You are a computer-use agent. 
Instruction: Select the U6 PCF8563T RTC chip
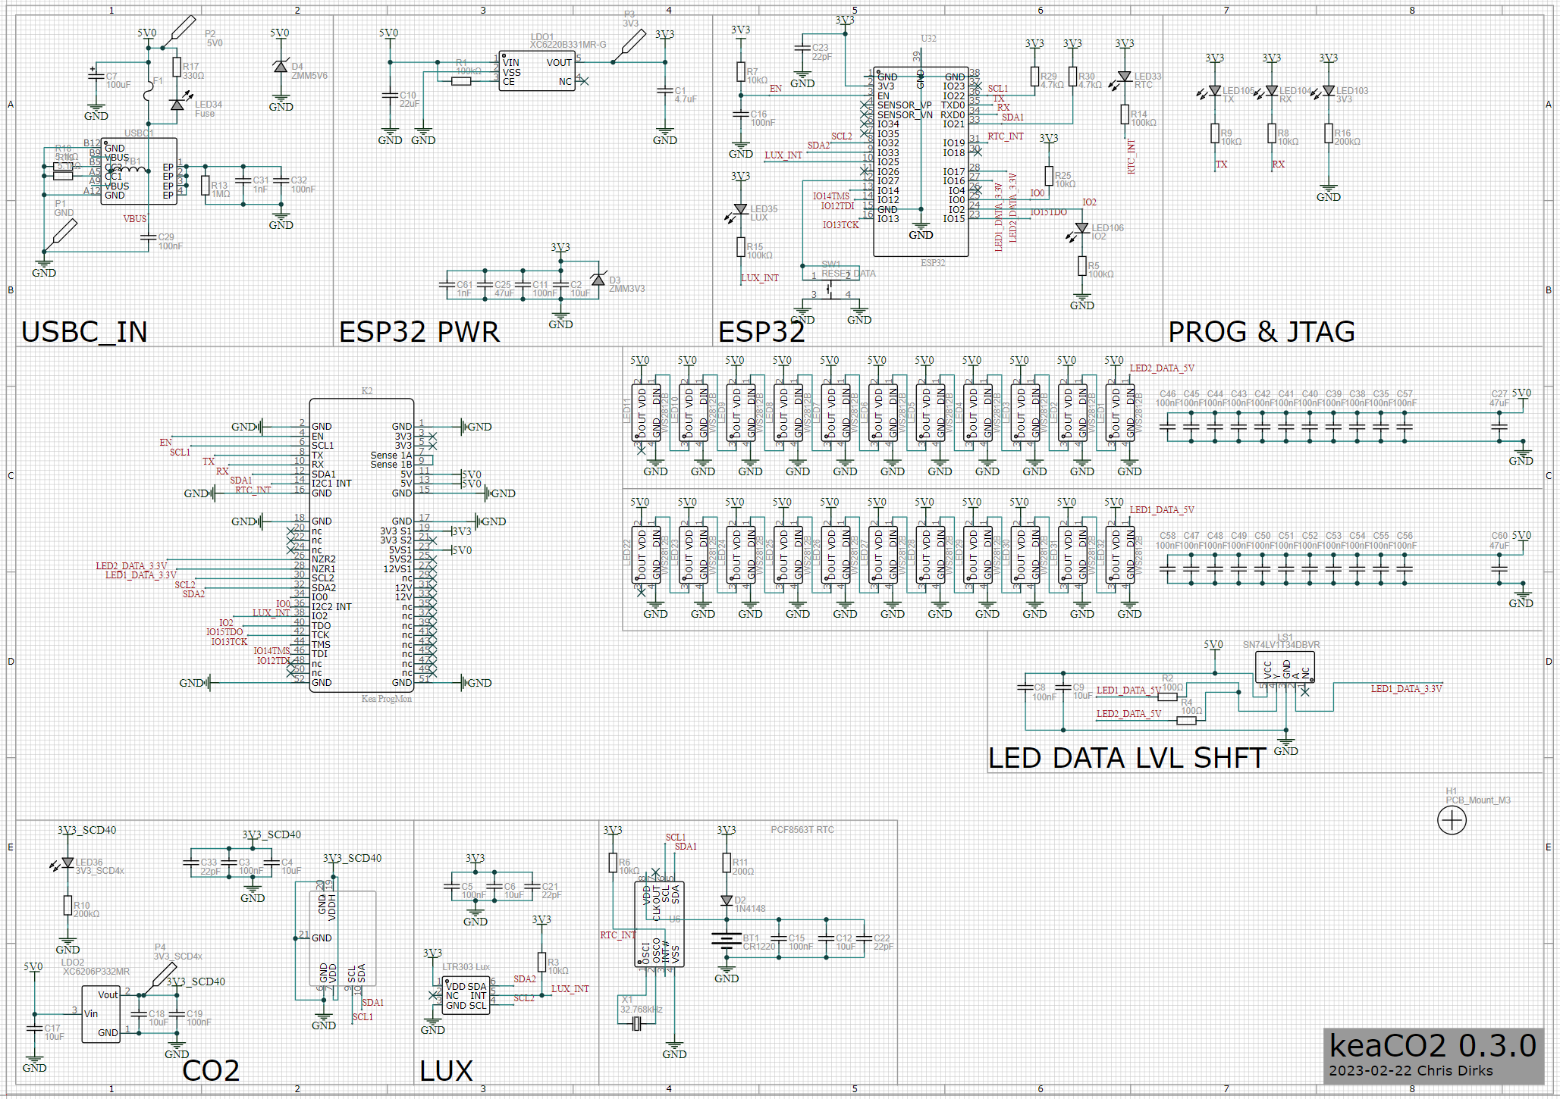pos(659,924)
